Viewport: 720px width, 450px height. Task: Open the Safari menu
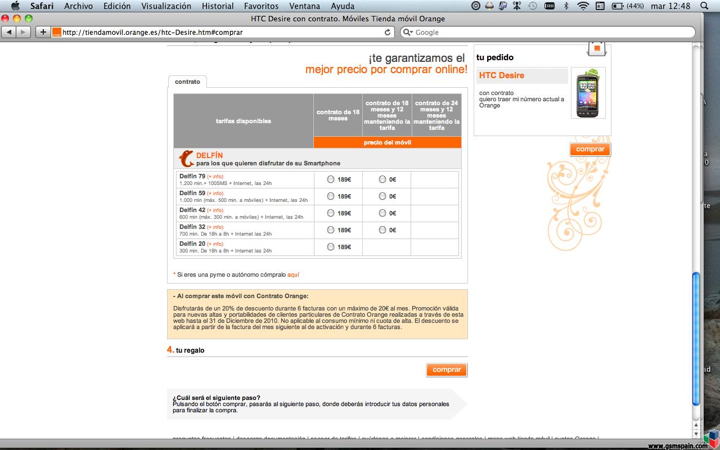click(x=42, y=6)
